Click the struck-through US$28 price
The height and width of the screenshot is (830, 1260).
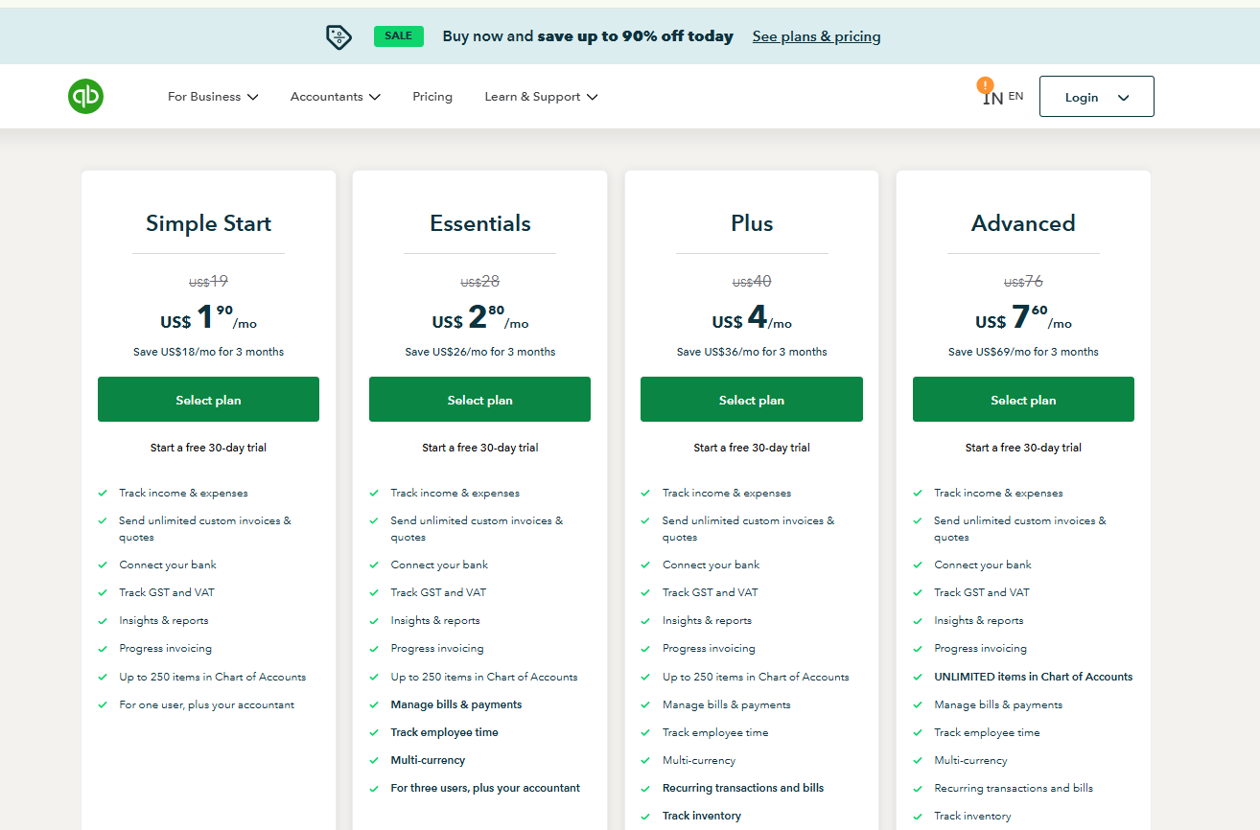pos(479,282)
